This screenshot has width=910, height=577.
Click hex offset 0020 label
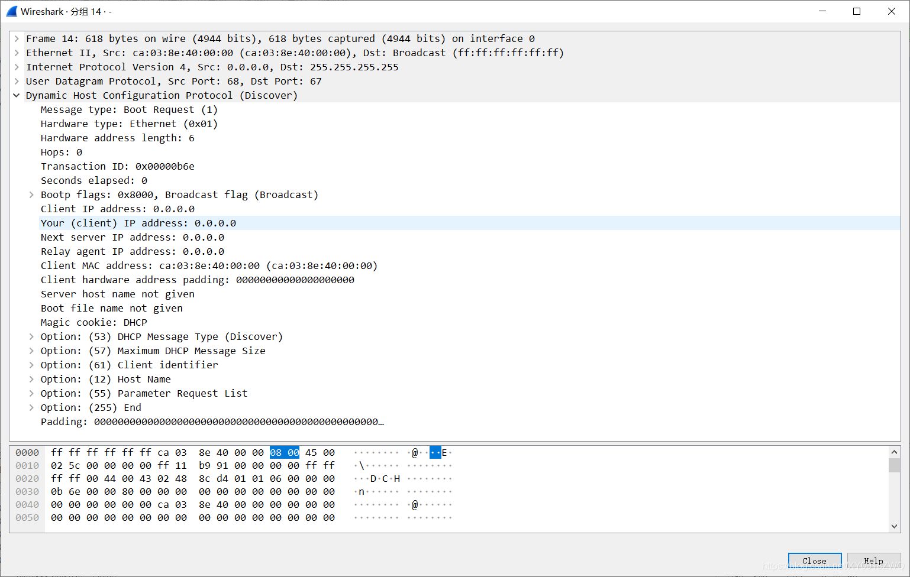pos(27,478)
